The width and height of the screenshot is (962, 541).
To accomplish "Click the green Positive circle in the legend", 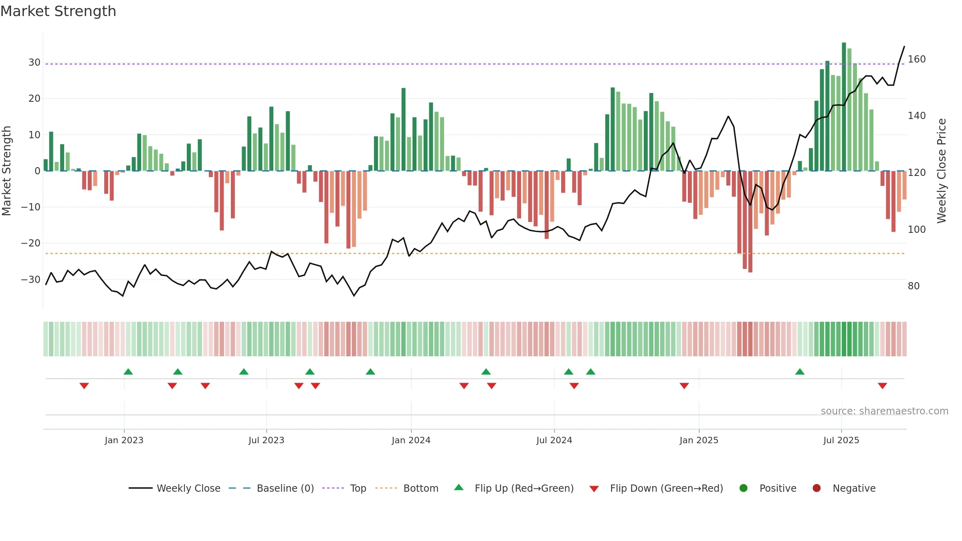I will pos(744,488).
